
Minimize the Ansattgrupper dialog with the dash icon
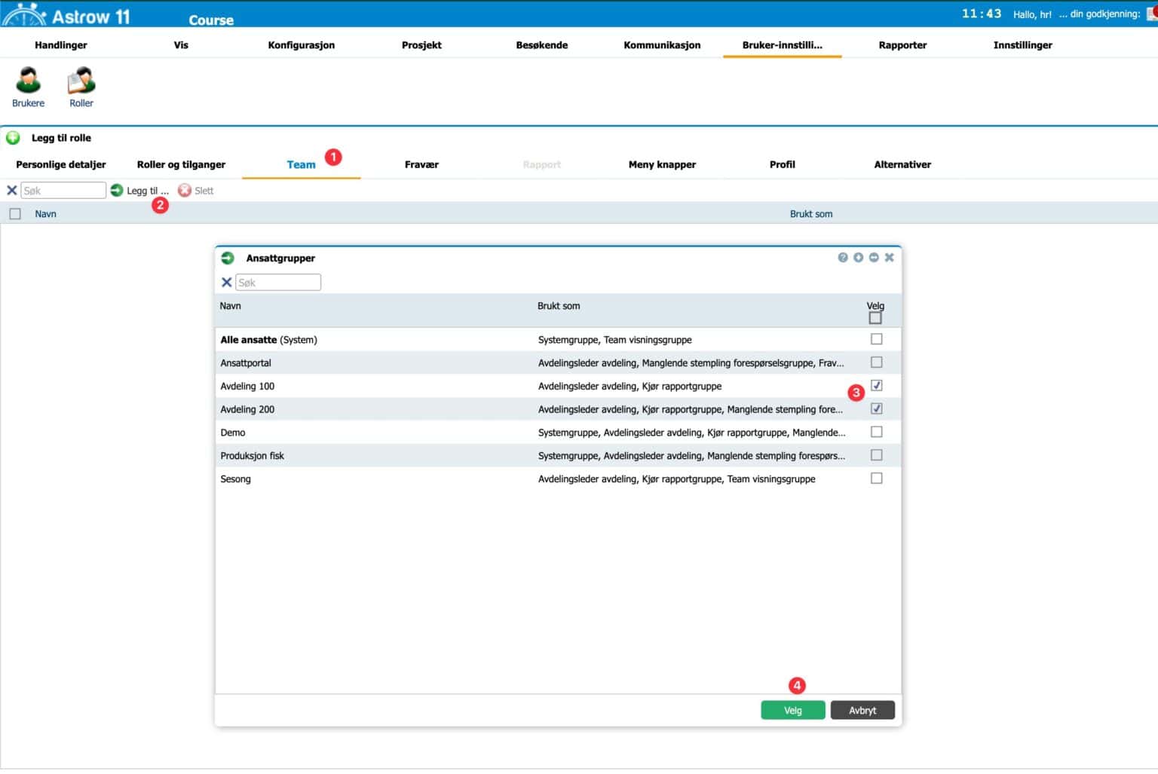click(x=874, y=257)
